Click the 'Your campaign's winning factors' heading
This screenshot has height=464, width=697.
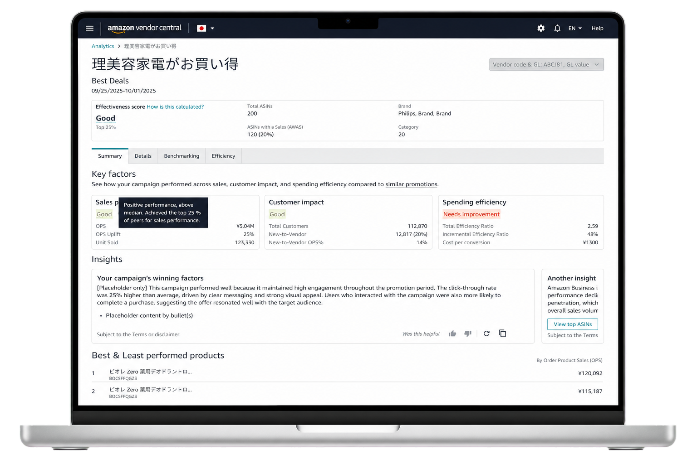coord(150,278)
